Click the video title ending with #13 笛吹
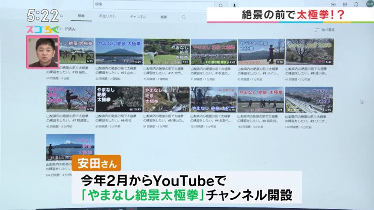Image resolution: width=374 pixels, height=210 pixels. point(67,70)
